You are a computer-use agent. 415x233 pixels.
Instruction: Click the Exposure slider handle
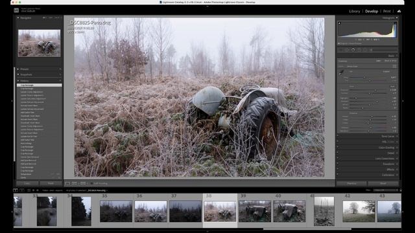[375, 90]
